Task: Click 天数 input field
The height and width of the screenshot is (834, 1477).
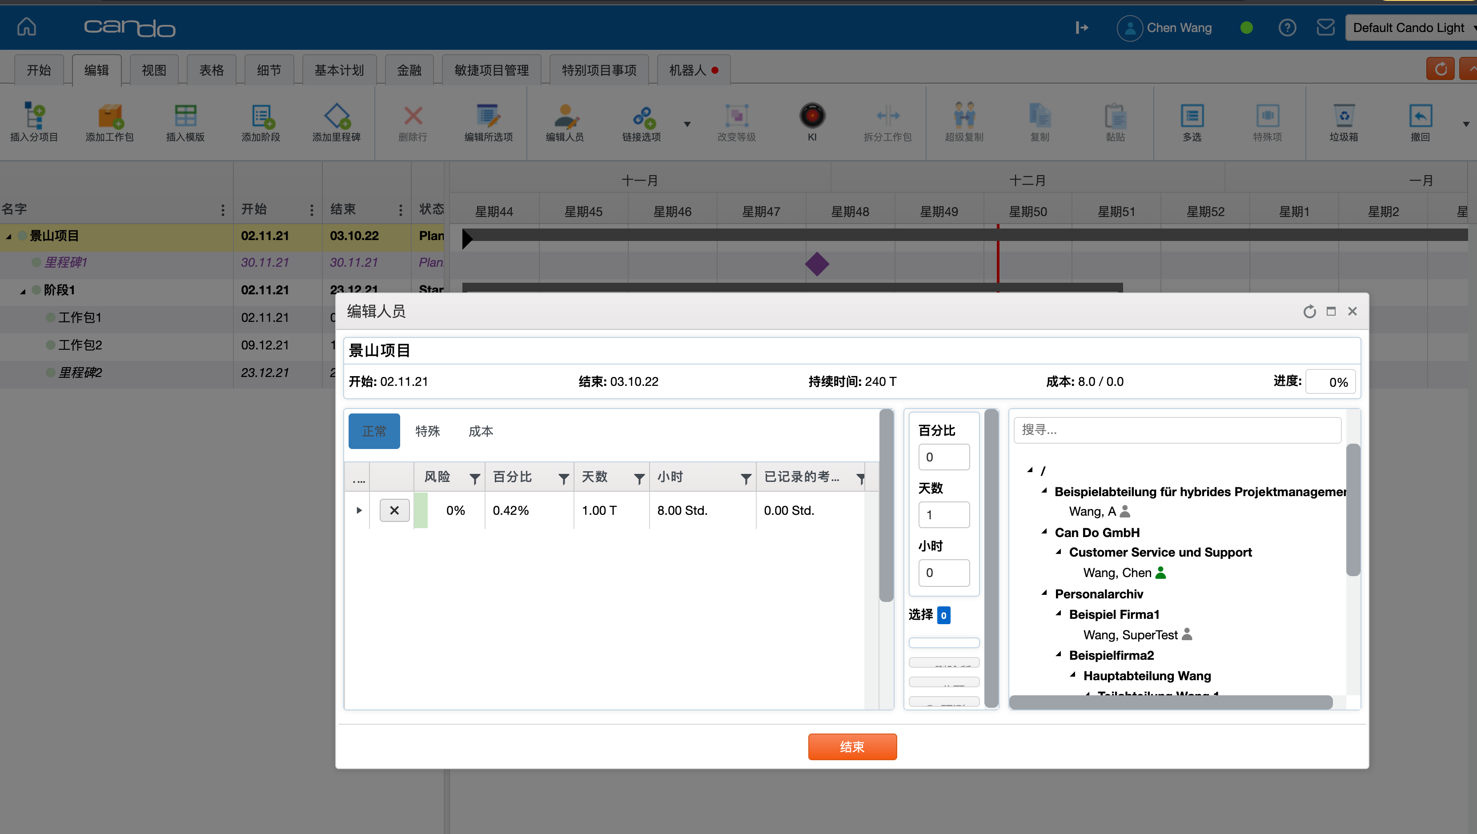Action: (944, 515)
